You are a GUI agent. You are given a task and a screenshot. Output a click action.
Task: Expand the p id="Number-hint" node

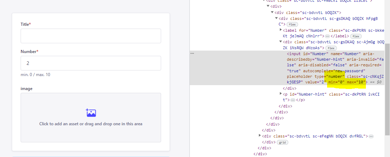(281, 94)
